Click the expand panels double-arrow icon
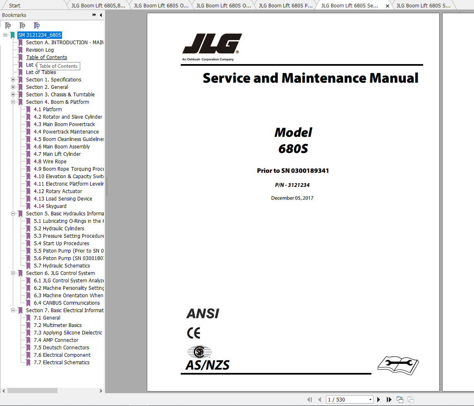 95,15
